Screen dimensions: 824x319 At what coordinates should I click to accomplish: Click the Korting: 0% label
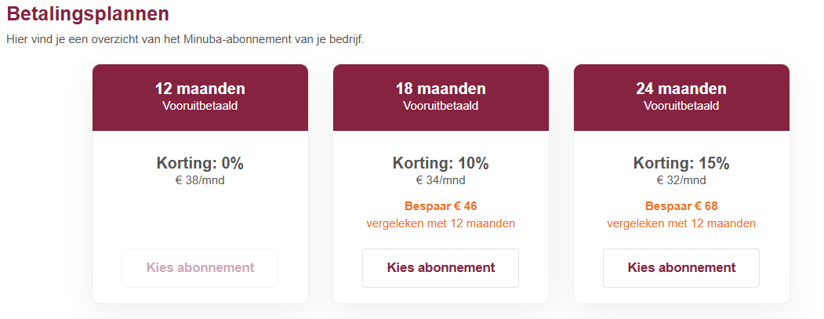200,164
